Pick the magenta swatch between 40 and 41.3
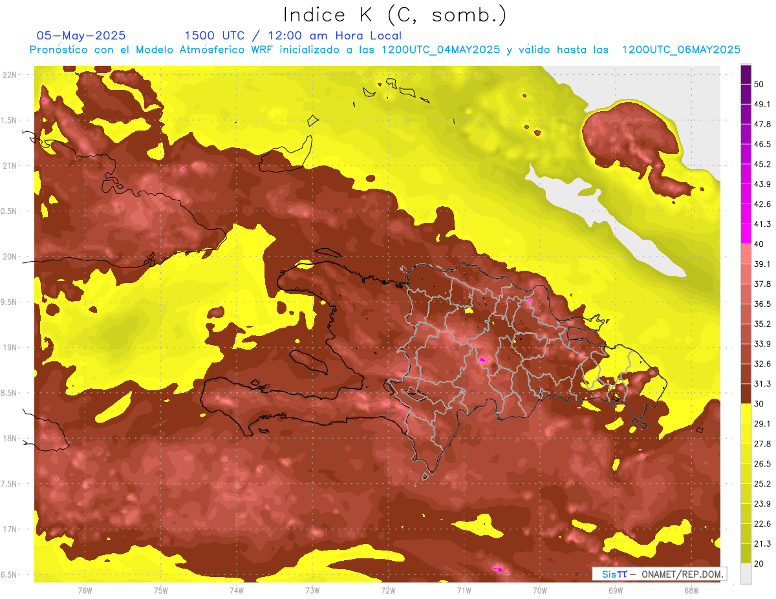The height and width of the screenshot is (599, 776). [746, 234]
